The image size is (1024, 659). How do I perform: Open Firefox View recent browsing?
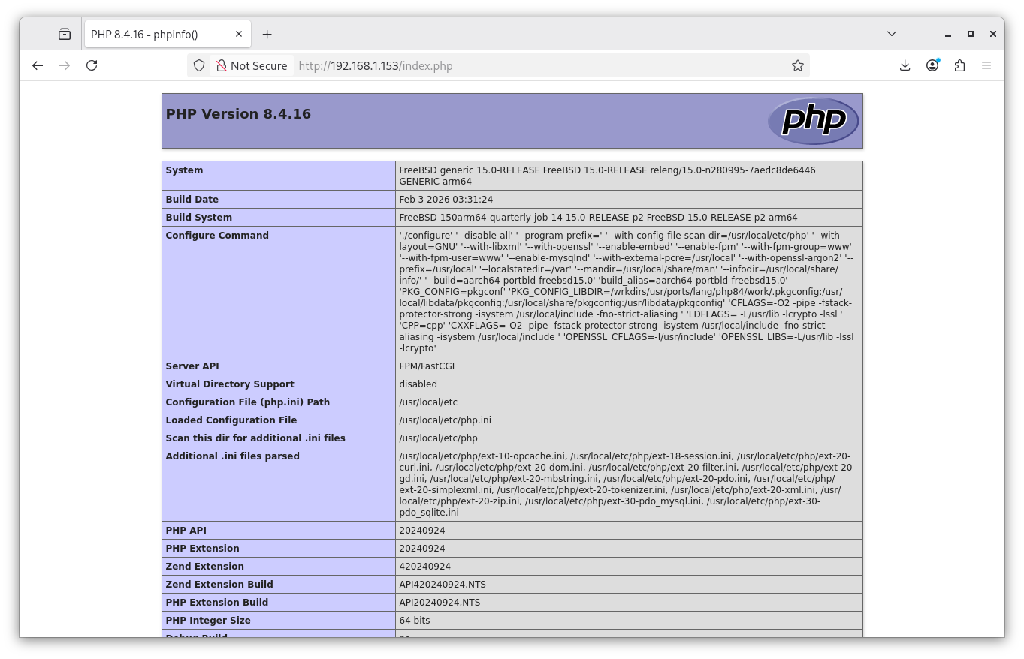coord(65,34)
